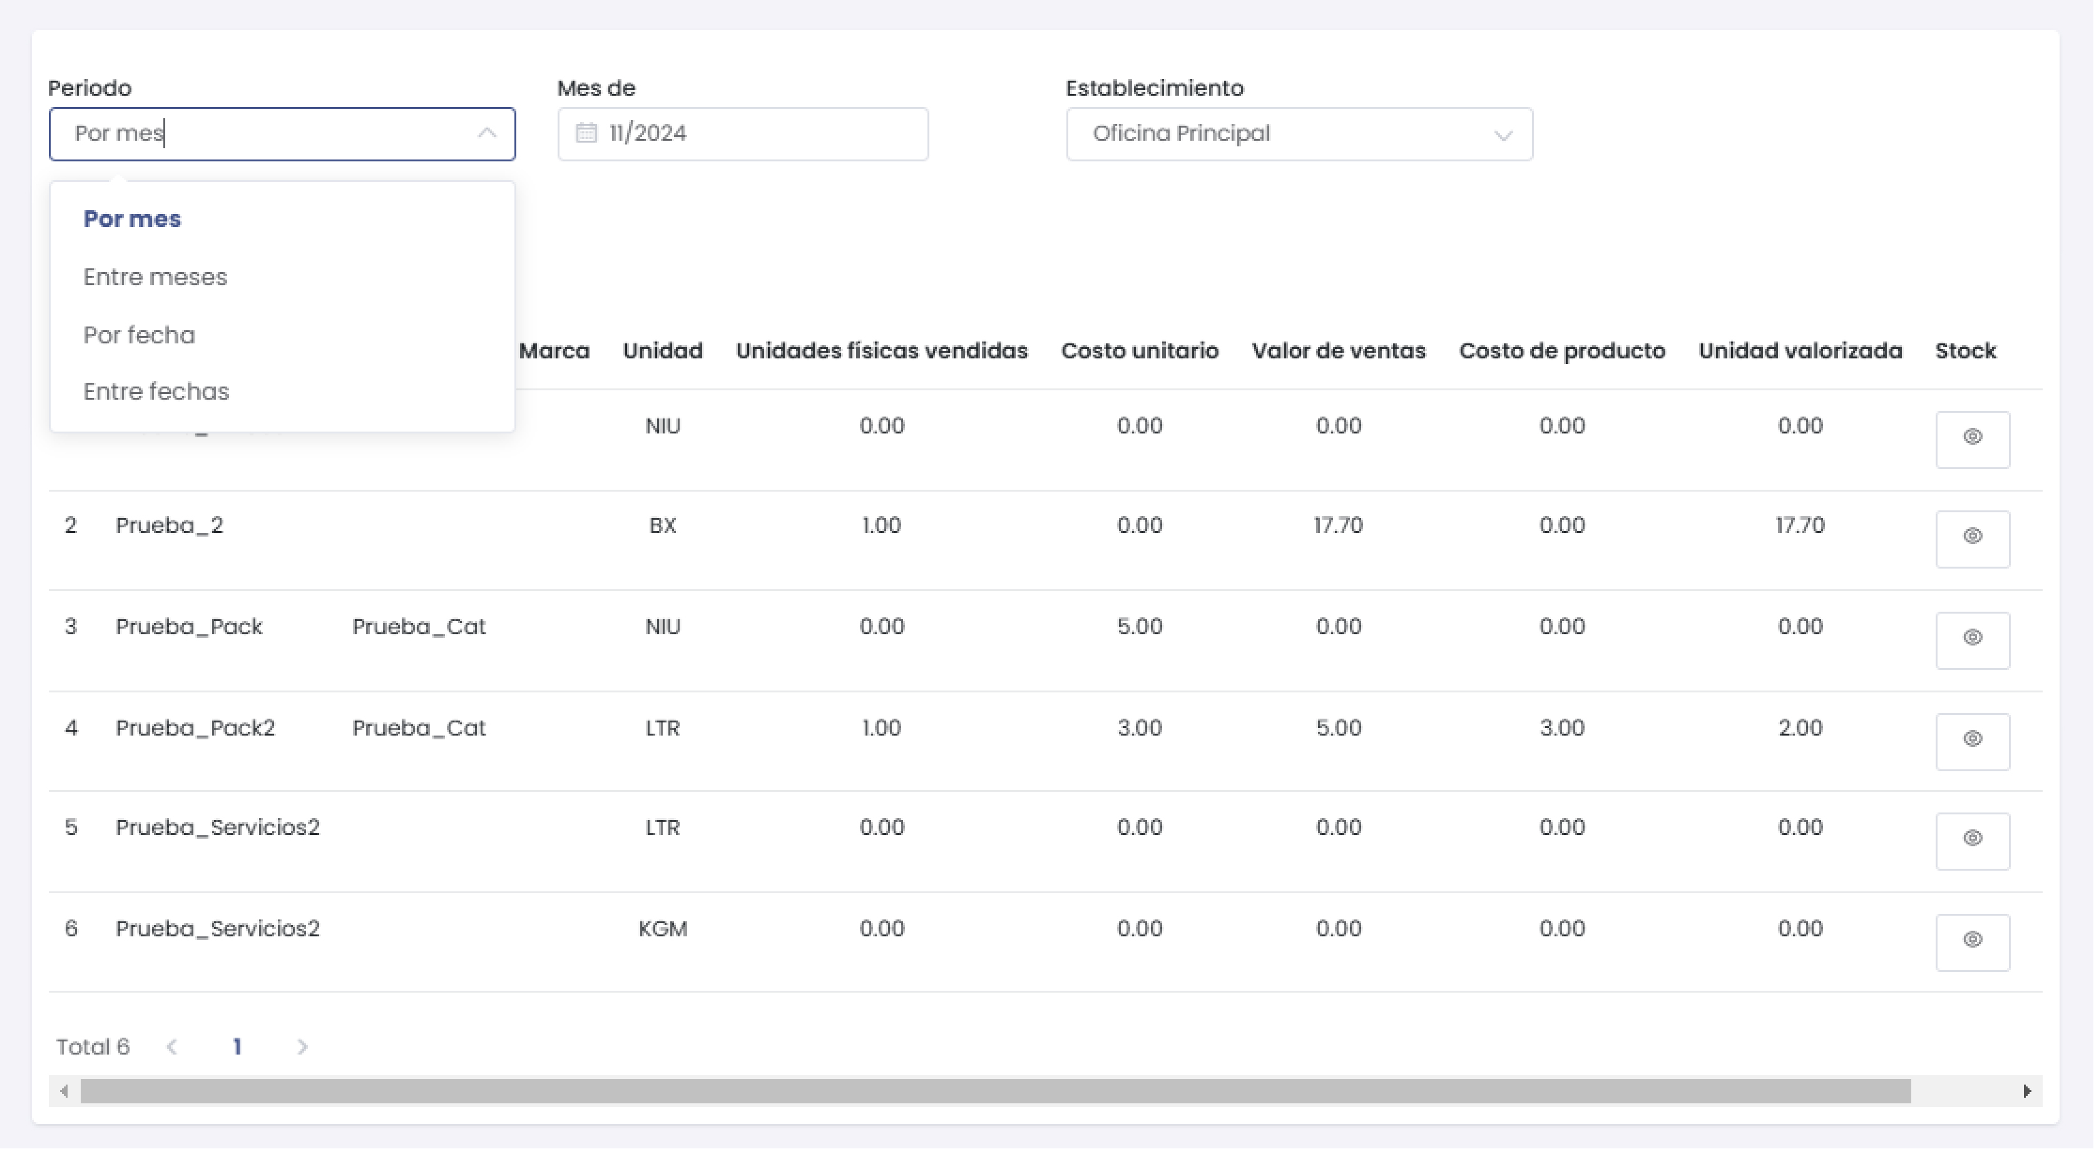Viewport: 2094px width, 1149px height.
Task: Click left arrow of horizontal scrollbar
Action: [64, 1091]
